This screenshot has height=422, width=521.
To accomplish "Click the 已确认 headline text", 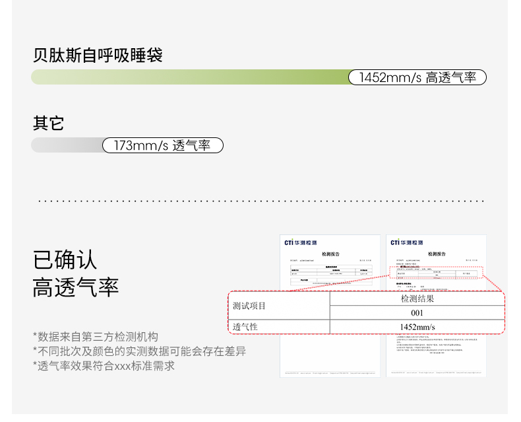I will coord(65,260).
